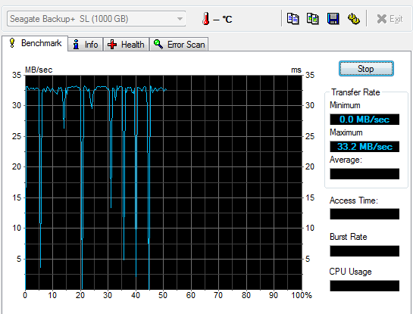Open the options wrench icon
The image size is (413, 314).
[x=353, y=19]
